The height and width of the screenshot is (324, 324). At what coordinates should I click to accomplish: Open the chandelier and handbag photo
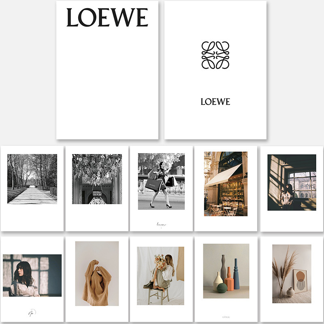97,179
